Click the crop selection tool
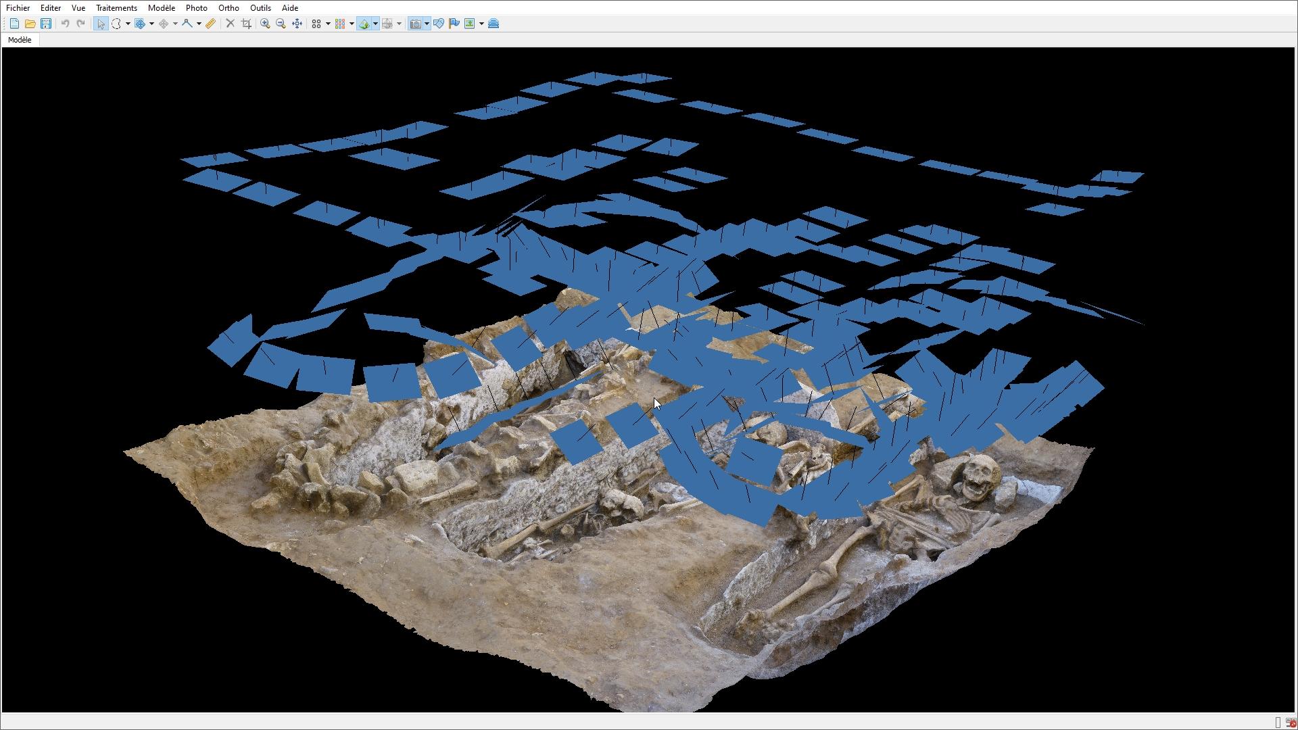The height and width of the screenshot is (730, 1298). pyautogui.click(x=246, y=24)
